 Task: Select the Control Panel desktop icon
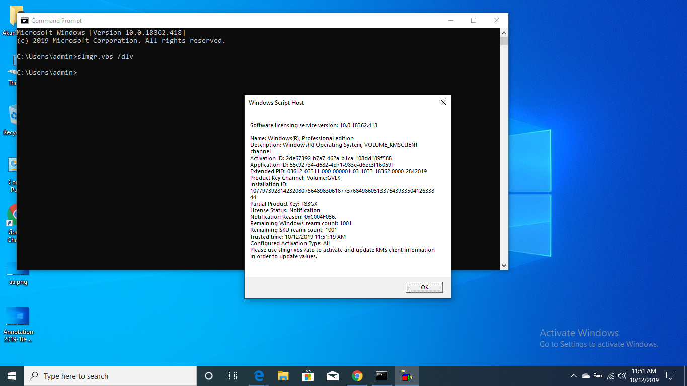tap(12, 175)
